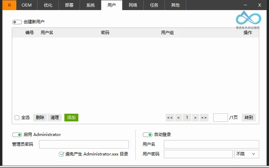Click the auto-login 用户名 input field
269x168 pixels.
click(x=212, y=144)
